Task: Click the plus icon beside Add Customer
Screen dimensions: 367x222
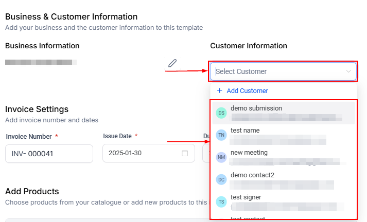Action: 220,90
